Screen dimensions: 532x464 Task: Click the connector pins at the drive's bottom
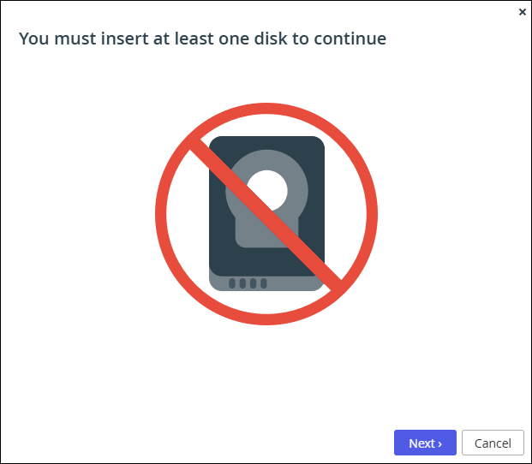point(248,283)
